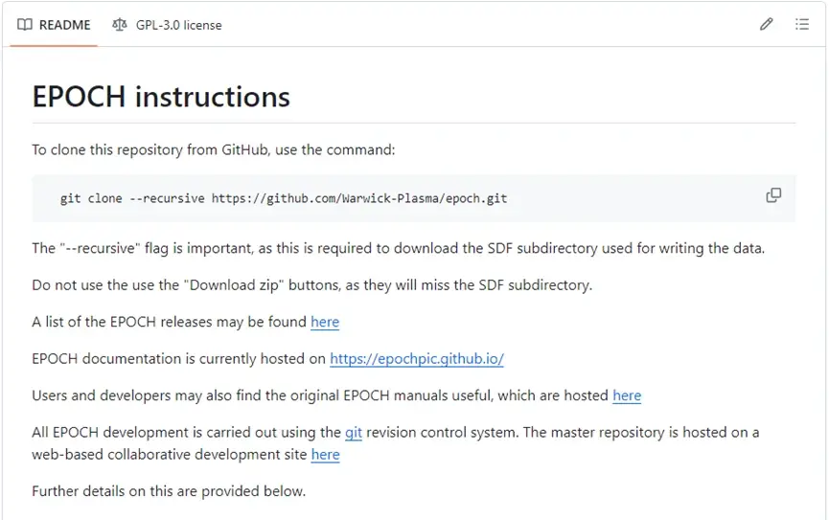The image size is (829, 520).
Task: Click the git clone command text
Action: [x=284, y=199]
